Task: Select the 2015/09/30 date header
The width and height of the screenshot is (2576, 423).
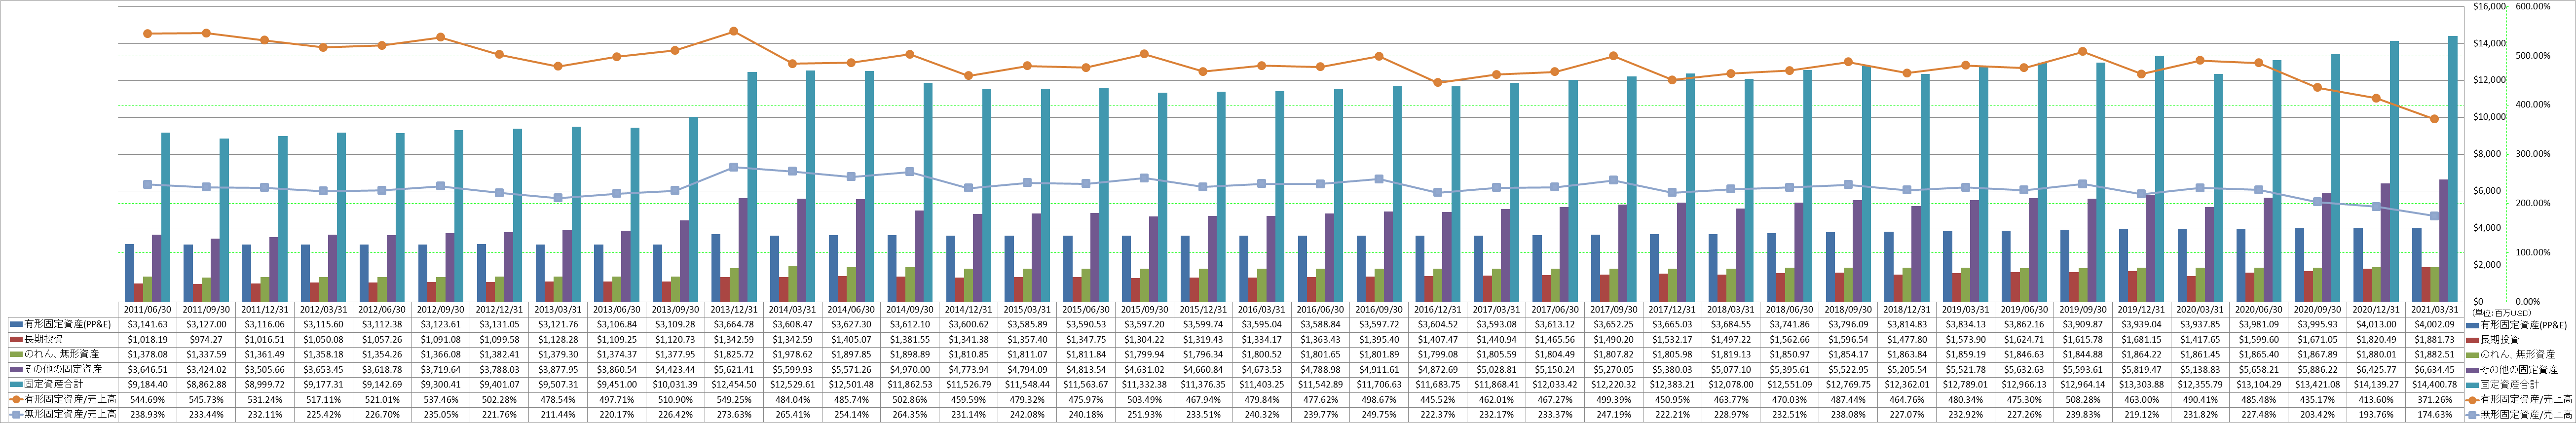Action: click(x=1144, y=310)
